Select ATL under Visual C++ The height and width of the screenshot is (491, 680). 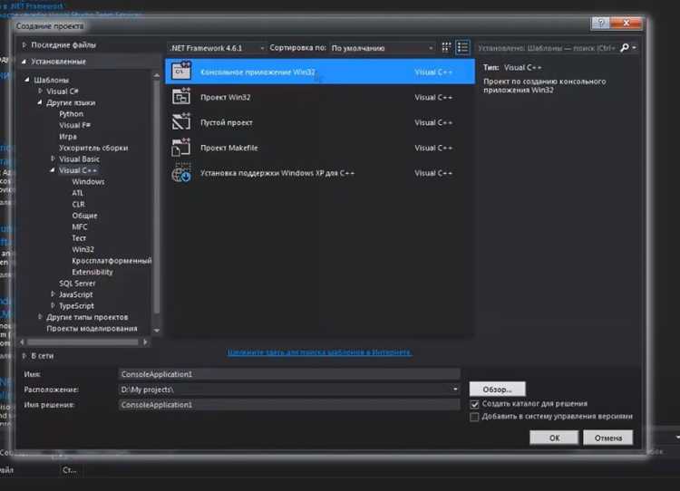[x=78, y=193]
